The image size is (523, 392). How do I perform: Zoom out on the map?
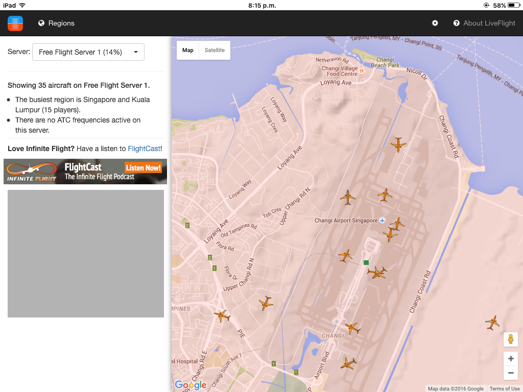pos(511,373)
